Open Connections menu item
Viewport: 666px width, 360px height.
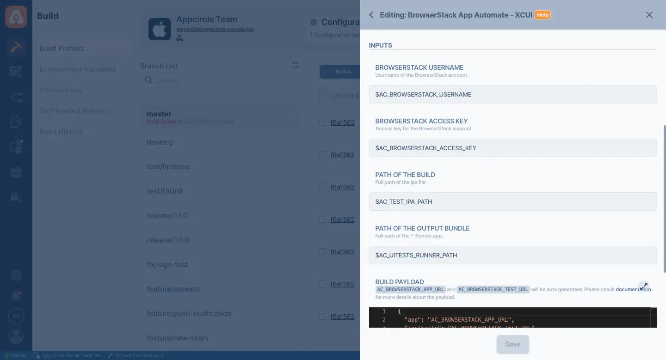[x=61, y=90]
